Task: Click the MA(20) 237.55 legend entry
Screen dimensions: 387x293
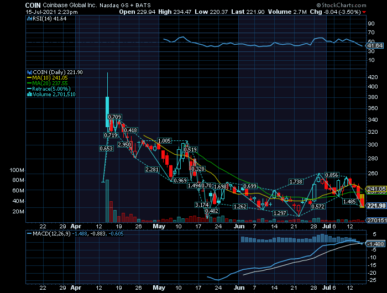Action: [50, 83]
